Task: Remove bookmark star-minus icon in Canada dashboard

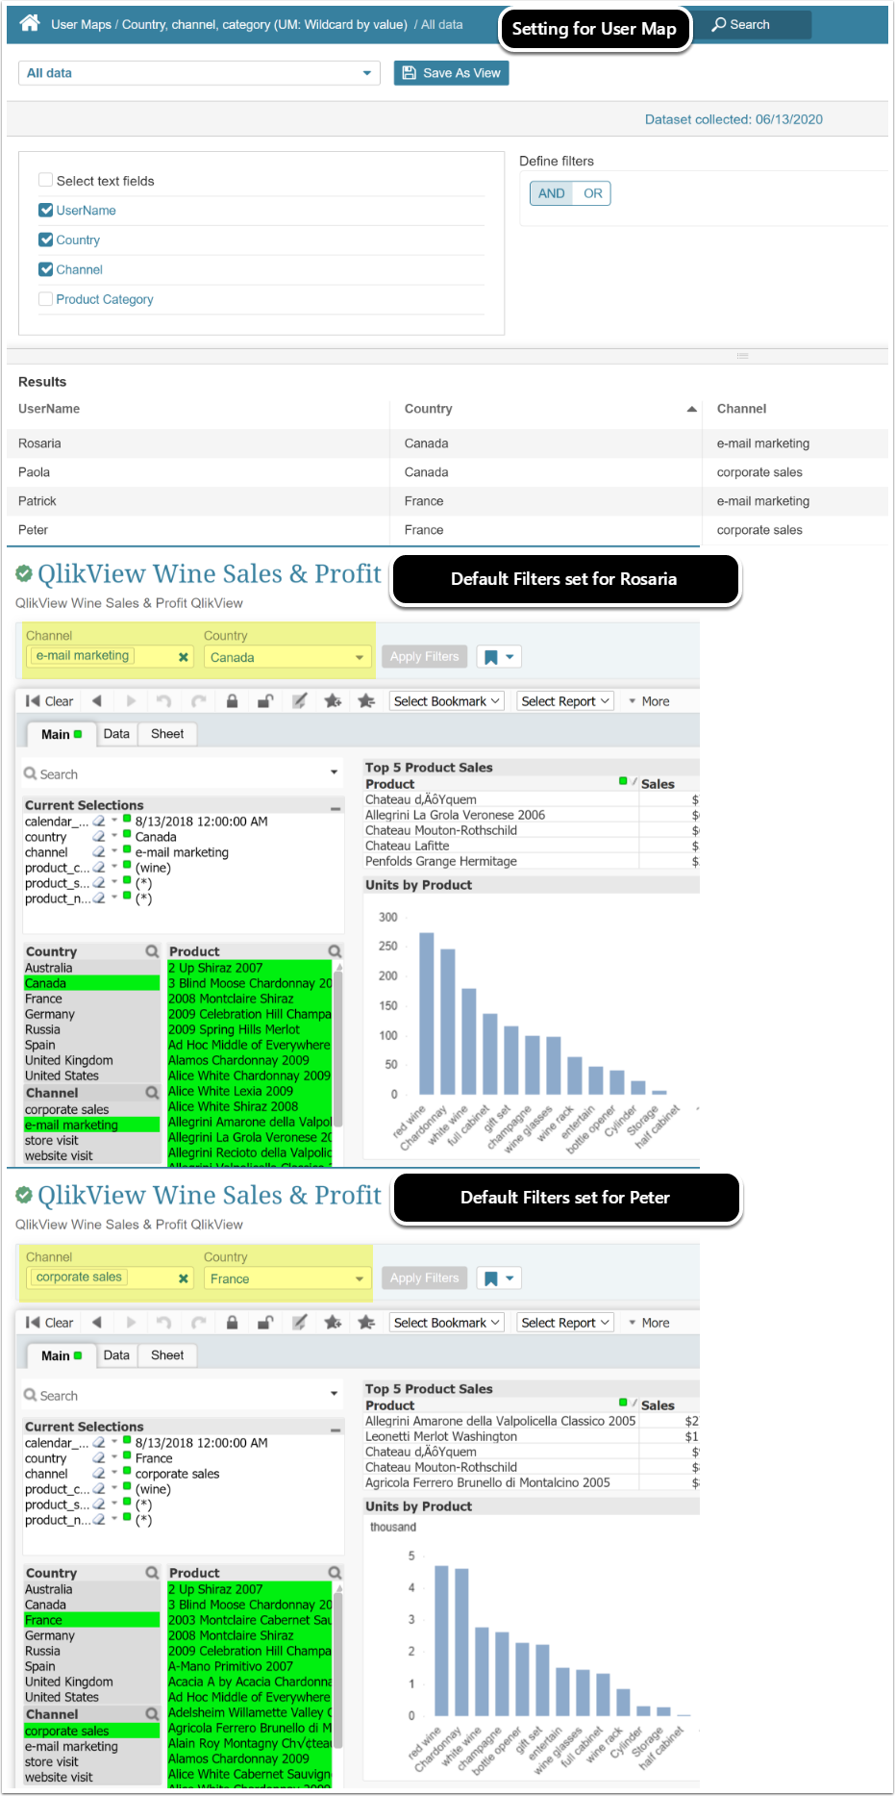Action: pos(366,701)
